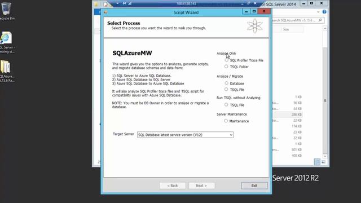Click the magnifier icon in Explorer's search box
The height and width of the screenshot is (203, 361).
pos(320,20)
